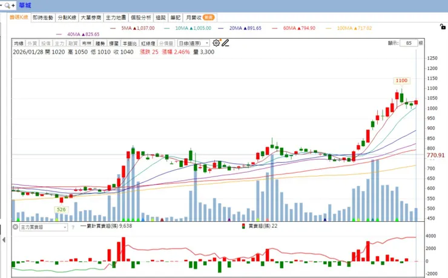
Task: Open the chart settings gear icon
Action: (216, 43)
